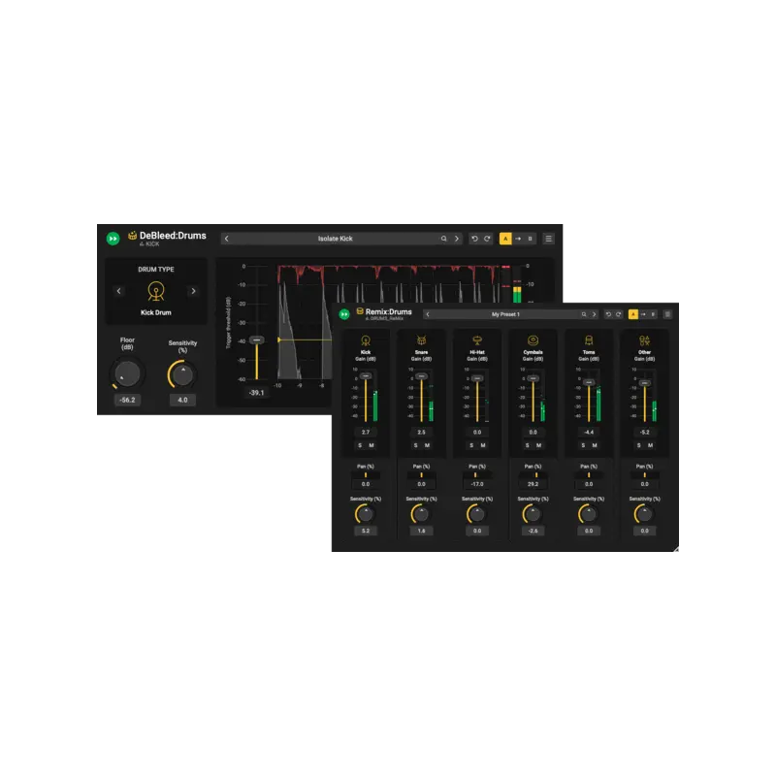Open the My Preset 1 preset selector
This screenshot has width=776, height=776.
pos(505,314)
